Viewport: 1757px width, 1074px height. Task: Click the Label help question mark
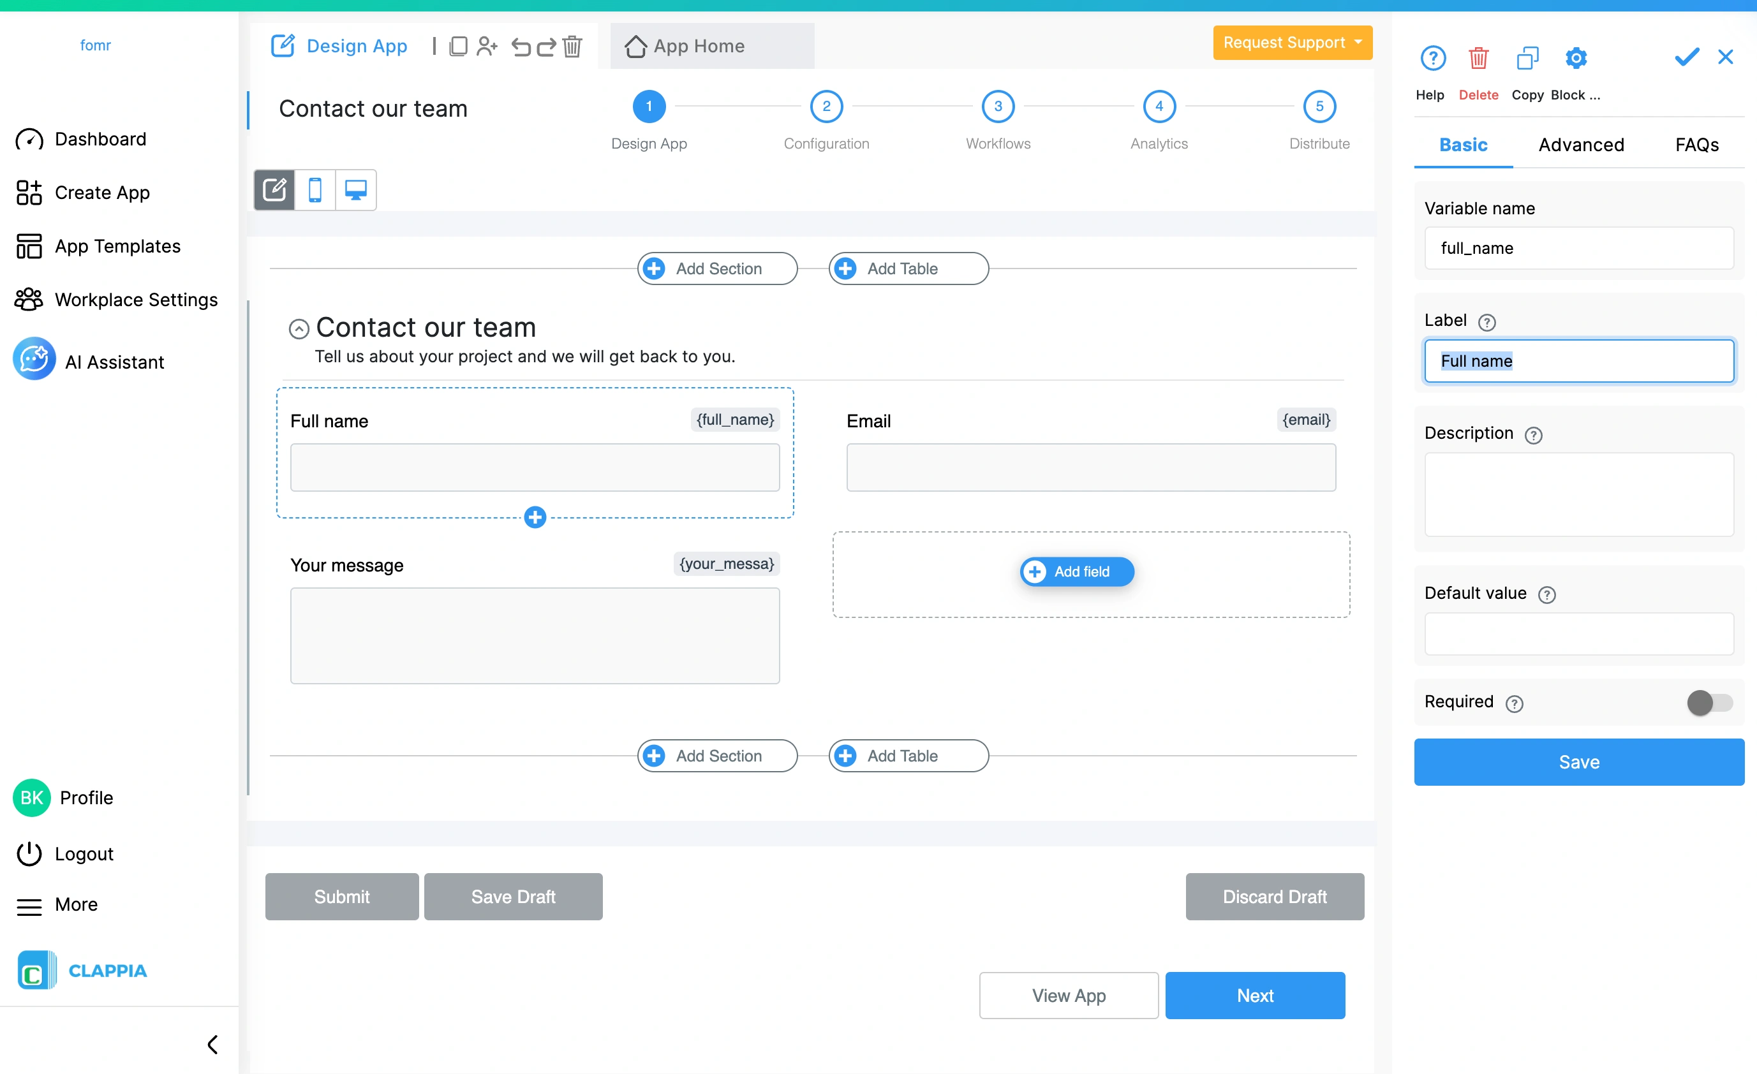click(1486, 322)
